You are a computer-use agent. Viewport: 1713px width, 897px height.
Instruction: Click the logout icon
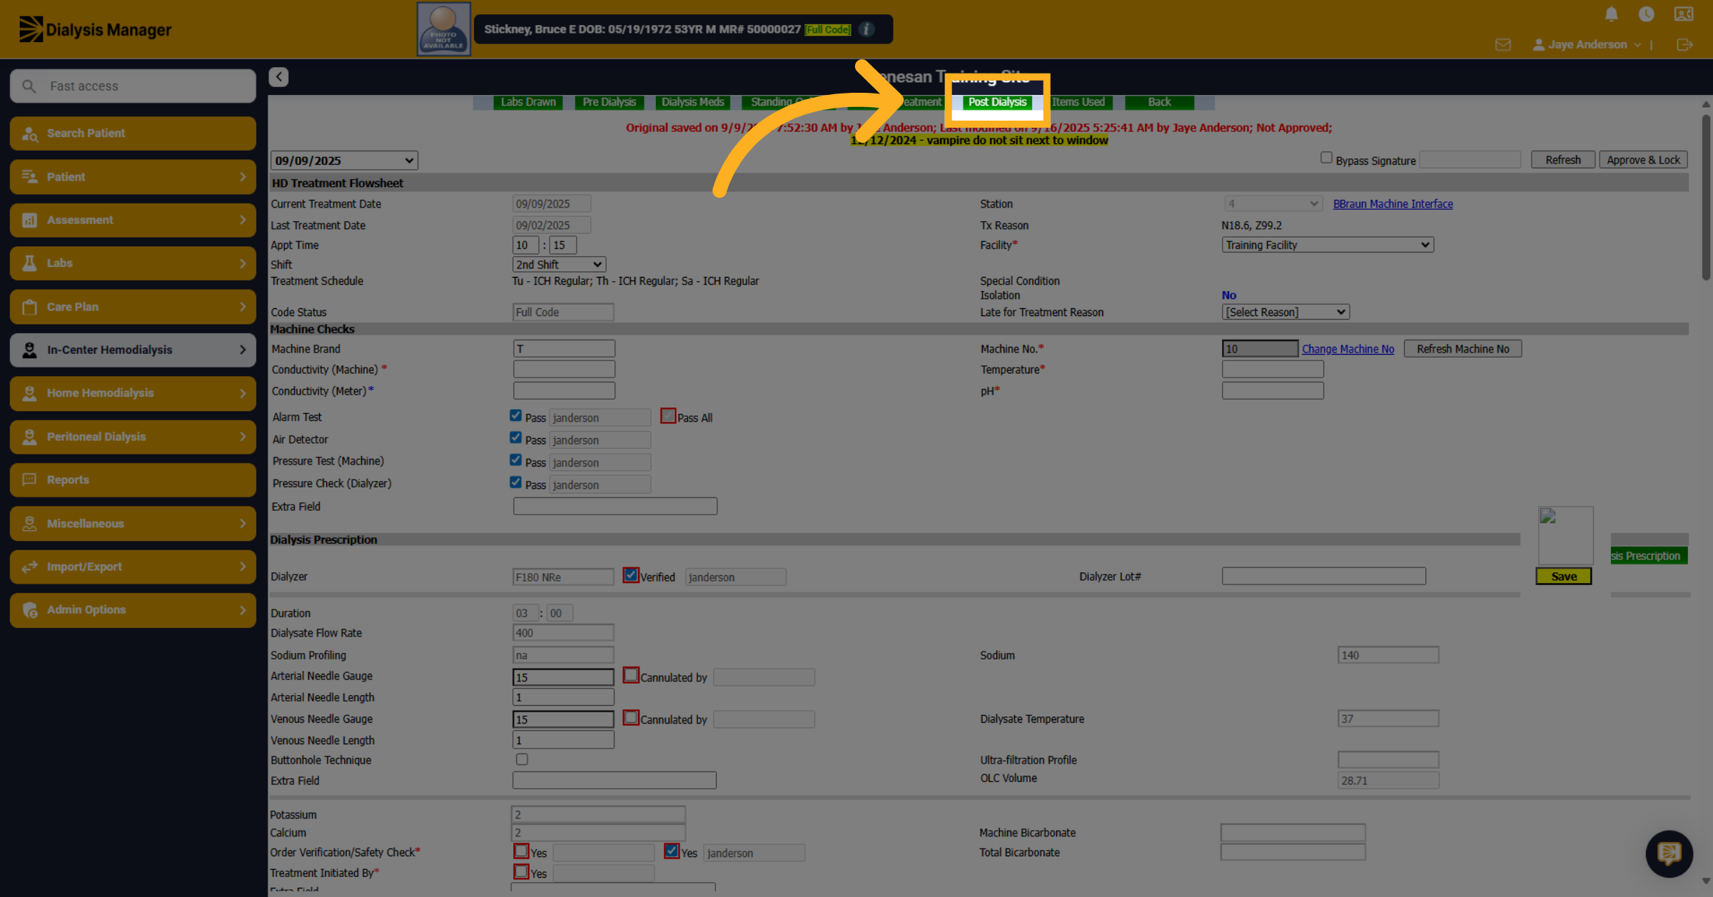1684,44
